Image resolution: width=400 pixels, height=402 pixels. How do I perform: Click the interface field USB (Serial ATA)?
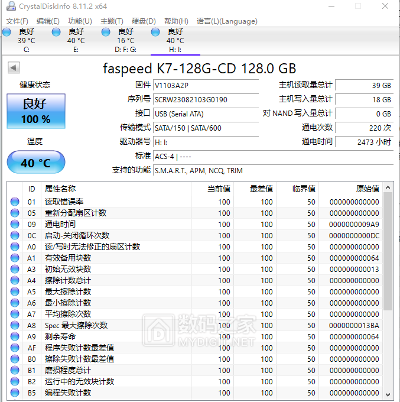coord(206,114)
